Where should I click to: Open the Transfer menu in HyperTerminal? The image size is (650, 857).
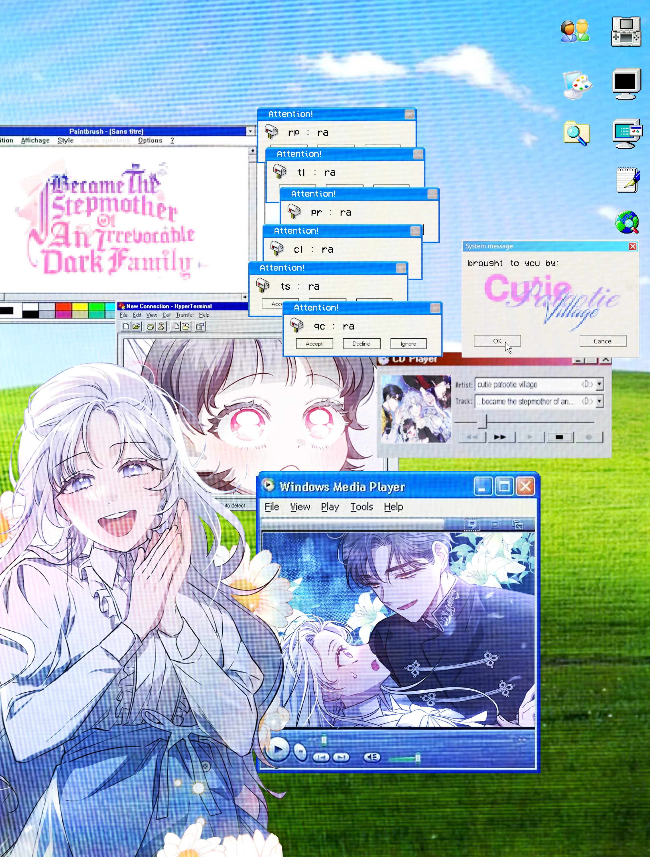coord(185,315)
